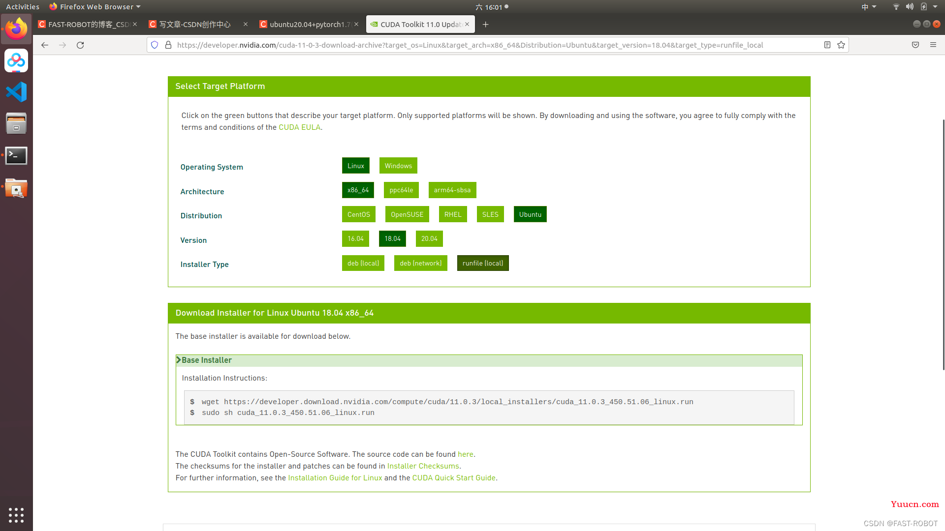The width and height of the screenshot is (945, 531).
Task: Close the CUDA Toolkit 11.0 tab
Action: (467, 24)
